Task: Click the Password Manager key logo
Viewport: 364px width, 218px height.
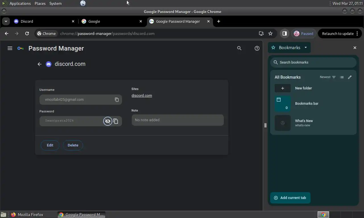Action: coord(20,48)
